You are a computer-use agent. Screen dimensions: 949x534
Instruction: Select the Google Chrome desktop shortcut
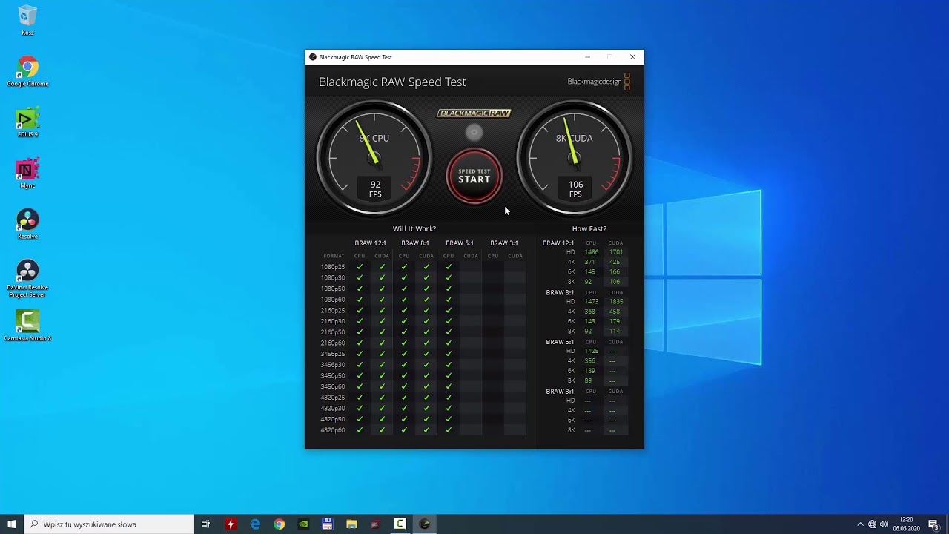(27, 72)
